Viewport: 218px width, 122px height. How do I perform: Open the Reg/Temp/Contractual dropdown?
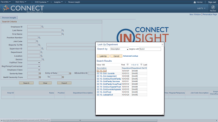click(x=34, y=66)
